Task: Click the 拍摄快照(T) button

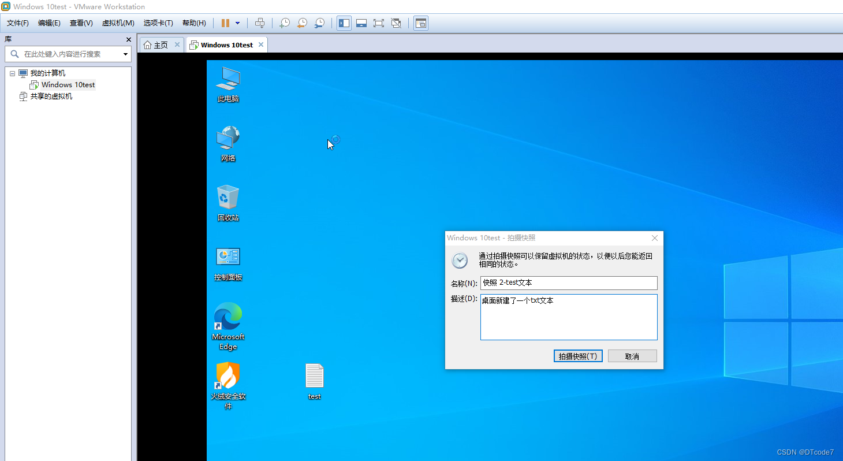Action: pos(578,356)
